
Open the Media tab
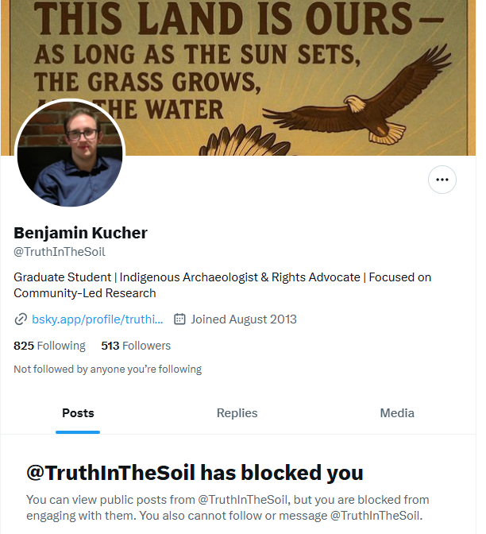(x=397, y=413)
